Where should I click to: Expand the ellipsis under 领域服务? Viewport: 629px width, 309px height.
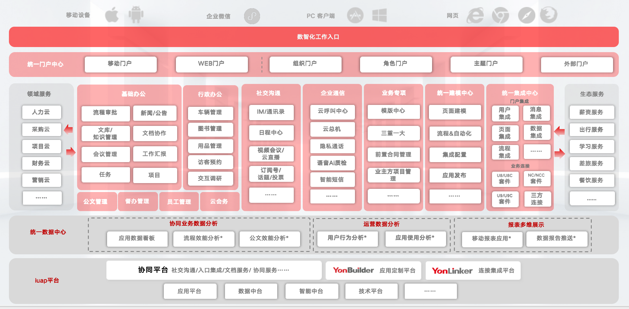coord(42,198)
